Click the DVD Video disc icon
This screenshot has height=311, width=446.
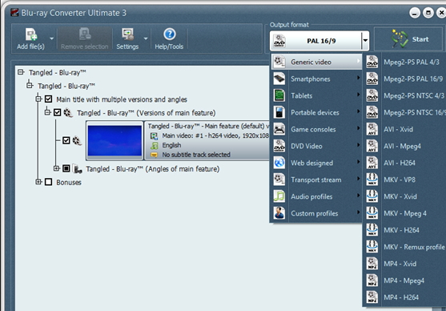coord(279,146)
